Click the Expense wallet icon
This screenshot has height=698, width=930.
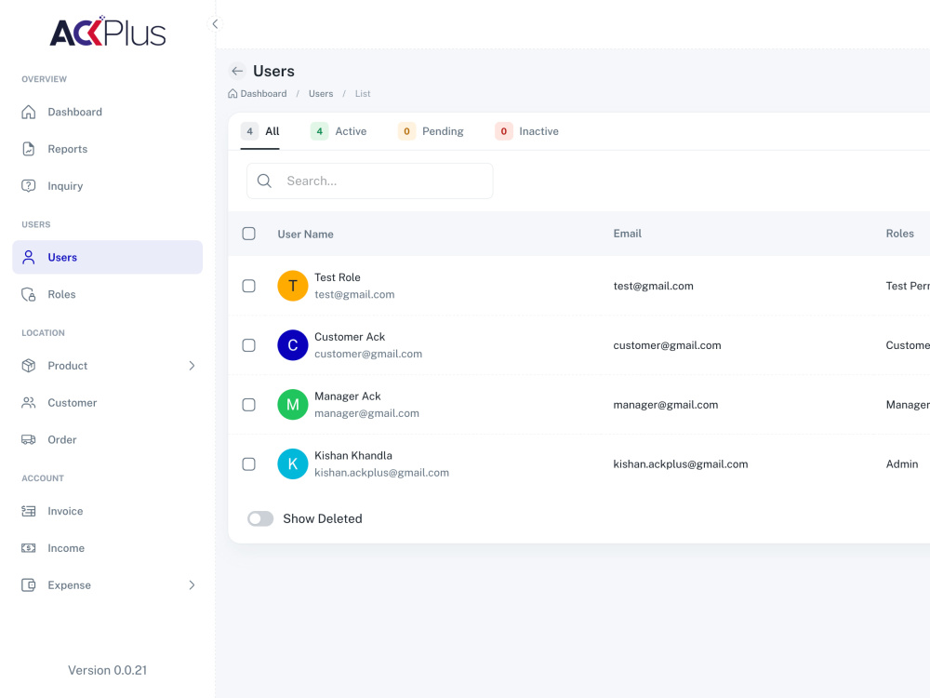pyautogui.click(x=29, y=585)
